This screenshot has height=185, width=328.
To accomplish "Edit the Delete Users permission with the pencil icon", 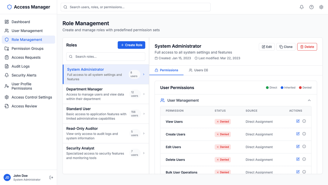I will pyautogui.click(x=298, y=159).
